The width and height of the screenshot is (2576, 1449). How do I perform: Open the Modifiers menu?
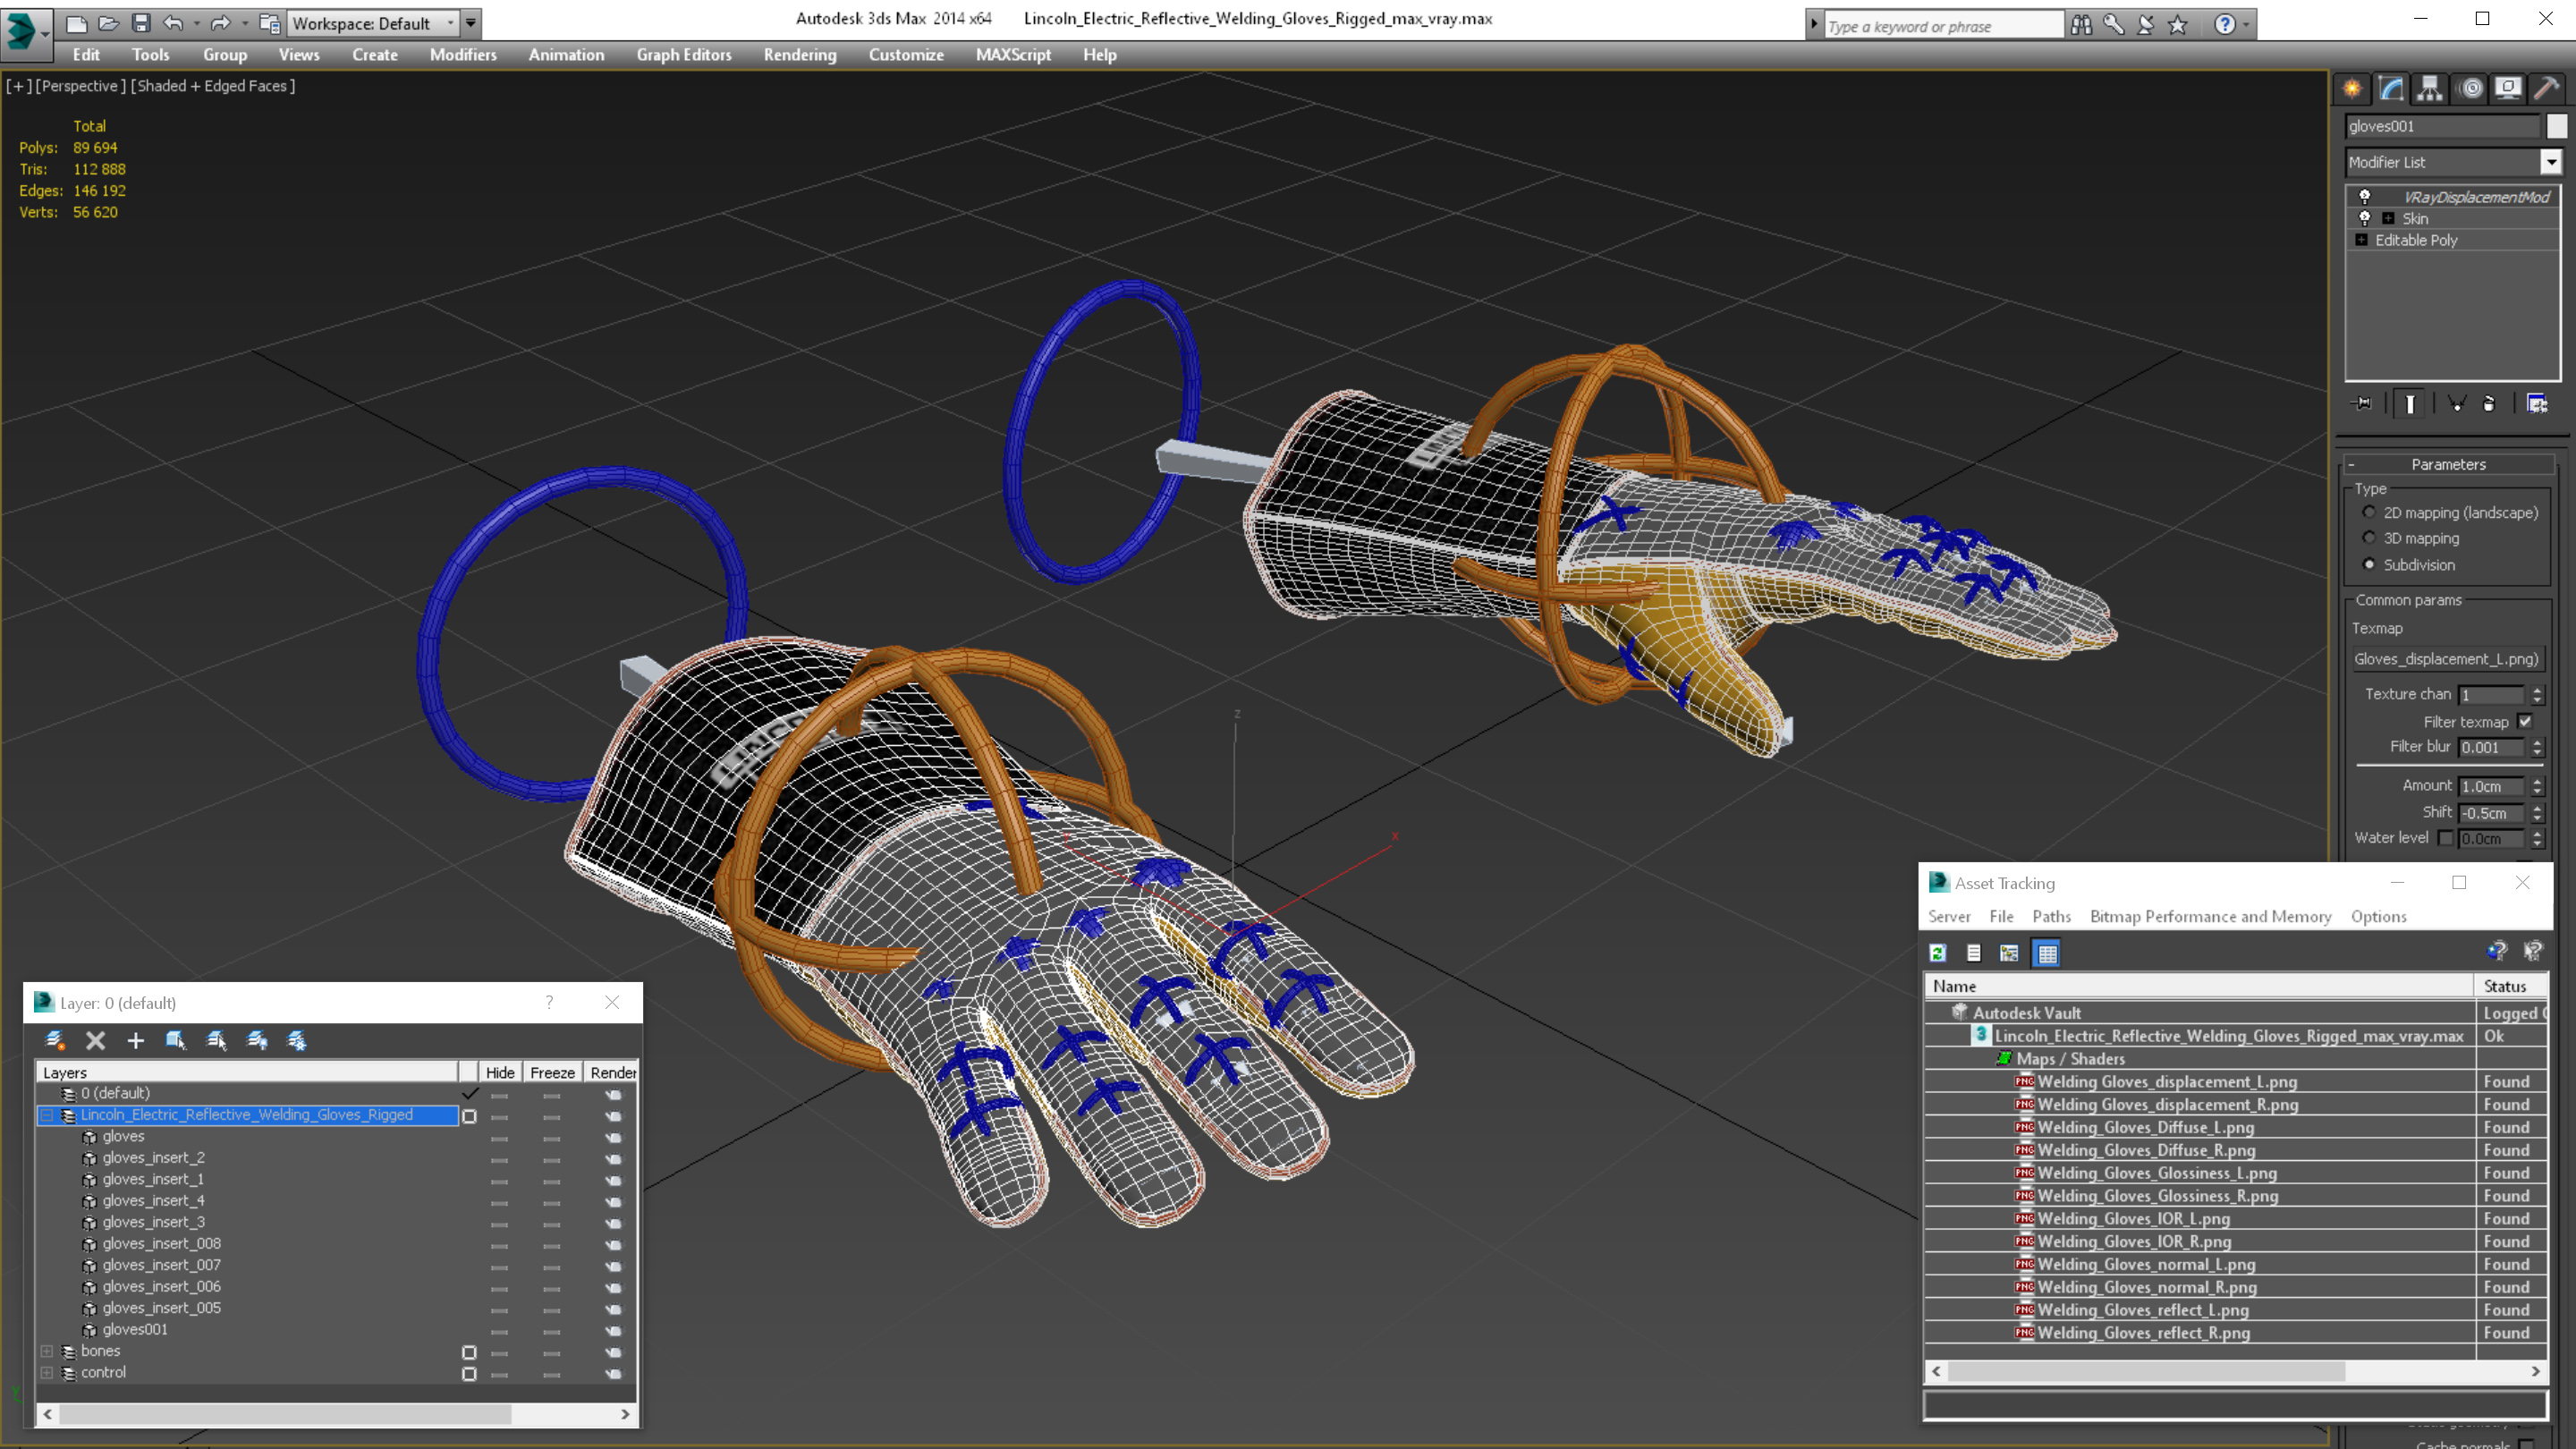point(463,55)
